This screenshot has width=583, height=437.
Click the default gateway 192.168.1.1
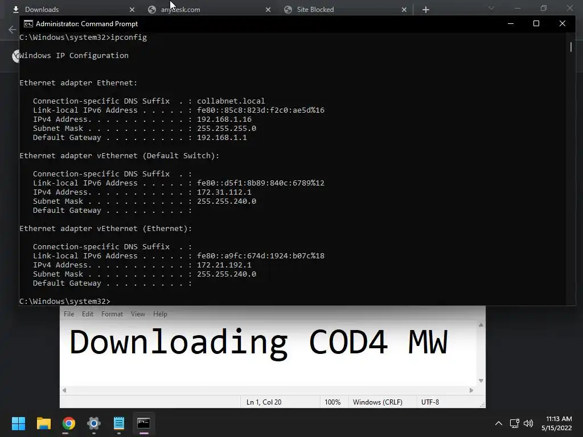[x=221, y=138]
